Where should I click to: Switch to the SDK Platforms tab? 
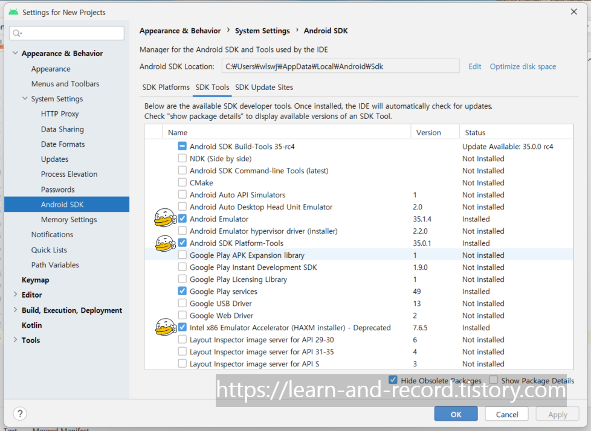166,88
